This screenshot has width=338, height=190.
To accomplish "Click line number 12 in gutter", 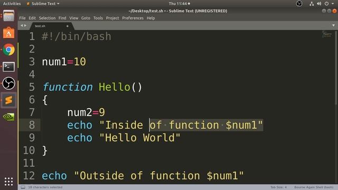I will coord(29,176).
